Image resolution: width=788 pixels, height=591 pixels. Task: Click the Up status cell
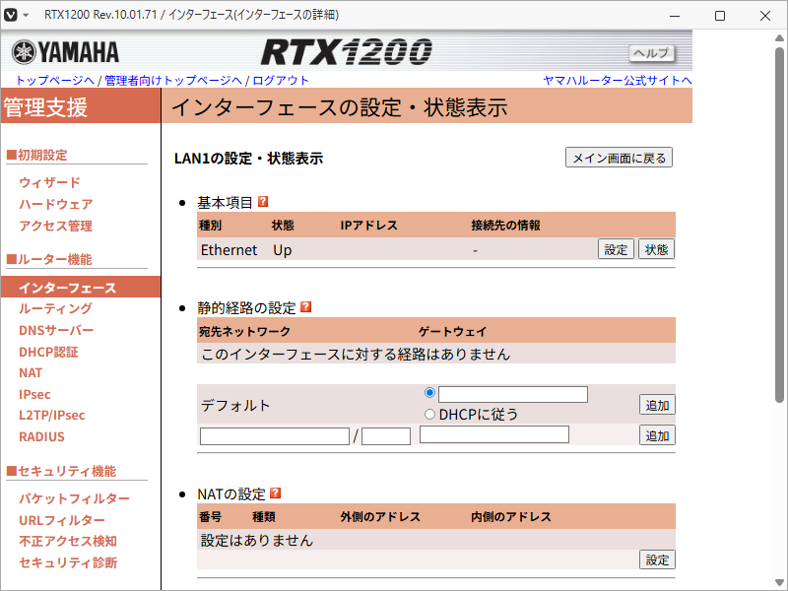(283, 250)
